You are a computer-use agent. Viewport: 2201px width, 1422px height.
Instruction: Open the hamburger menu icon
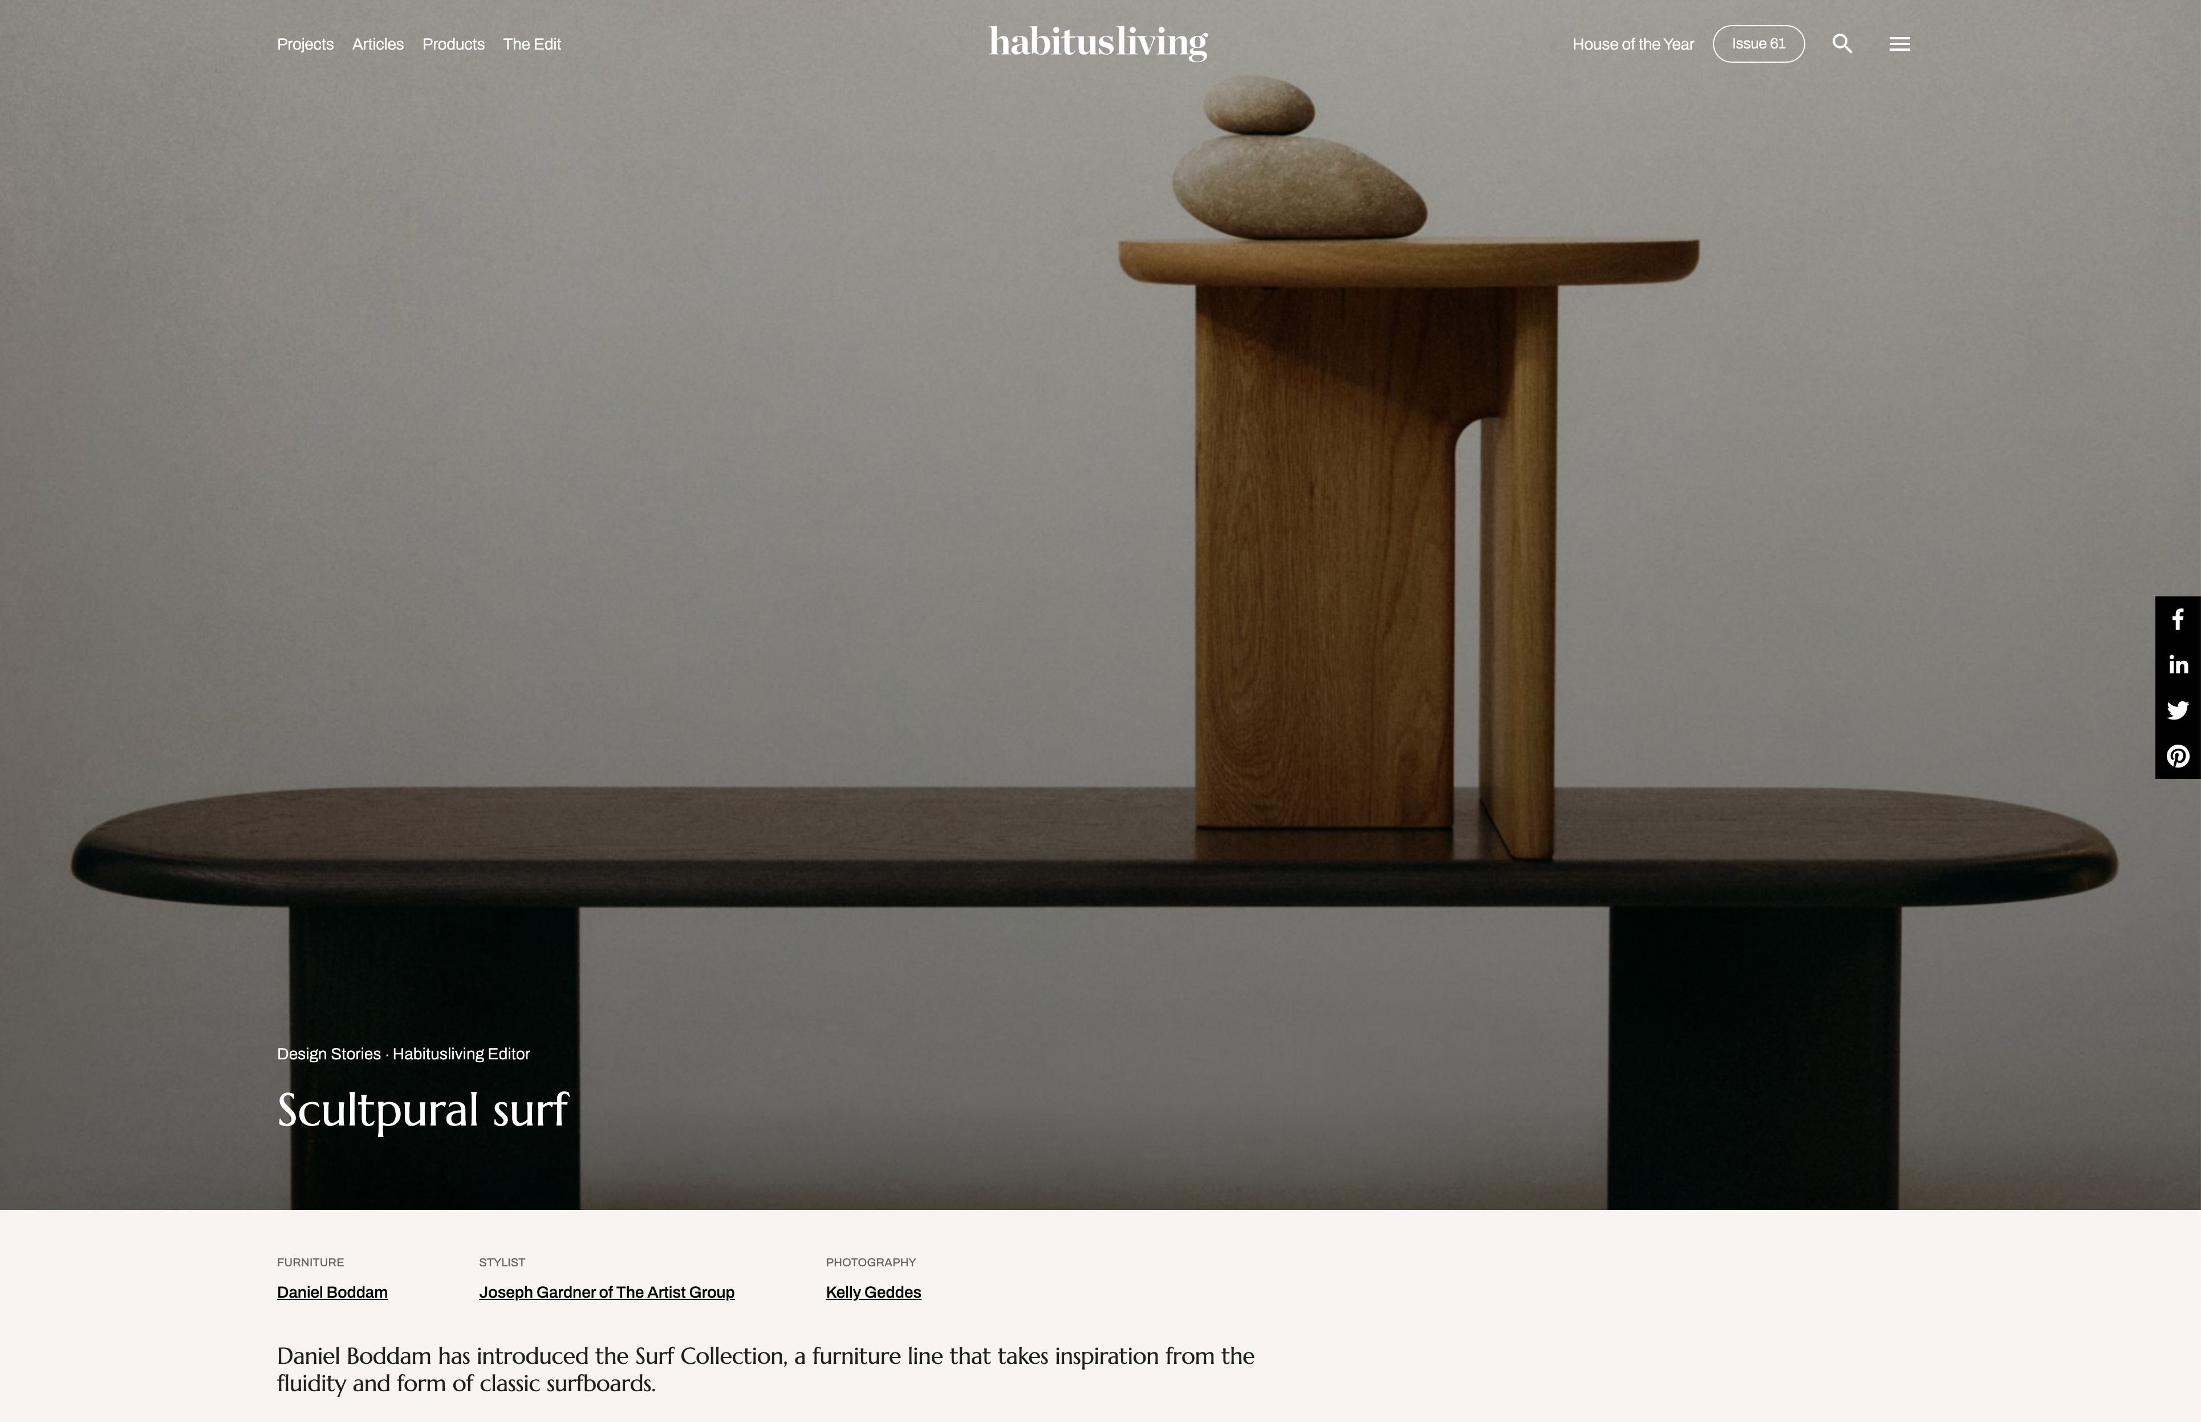[1899, 43]
